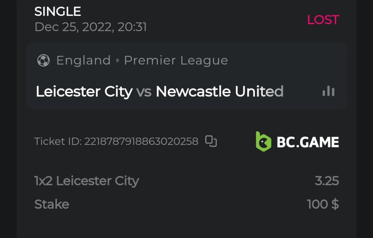
Task: Open the England country link
Action: pyautogui.click(x=83, y=60)
